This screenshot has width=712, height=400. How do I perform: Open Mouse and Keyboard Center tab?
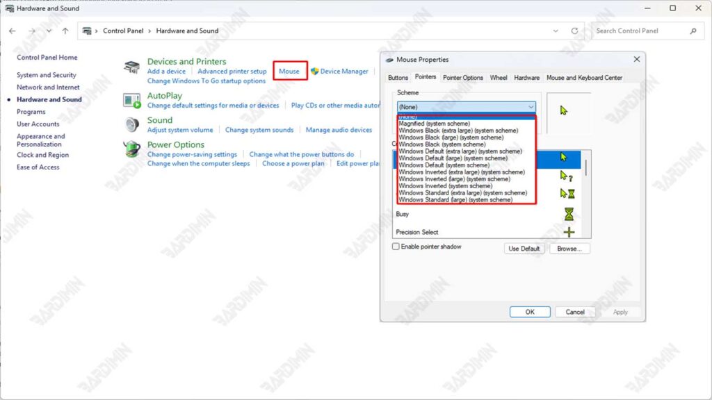click(584, 78)
